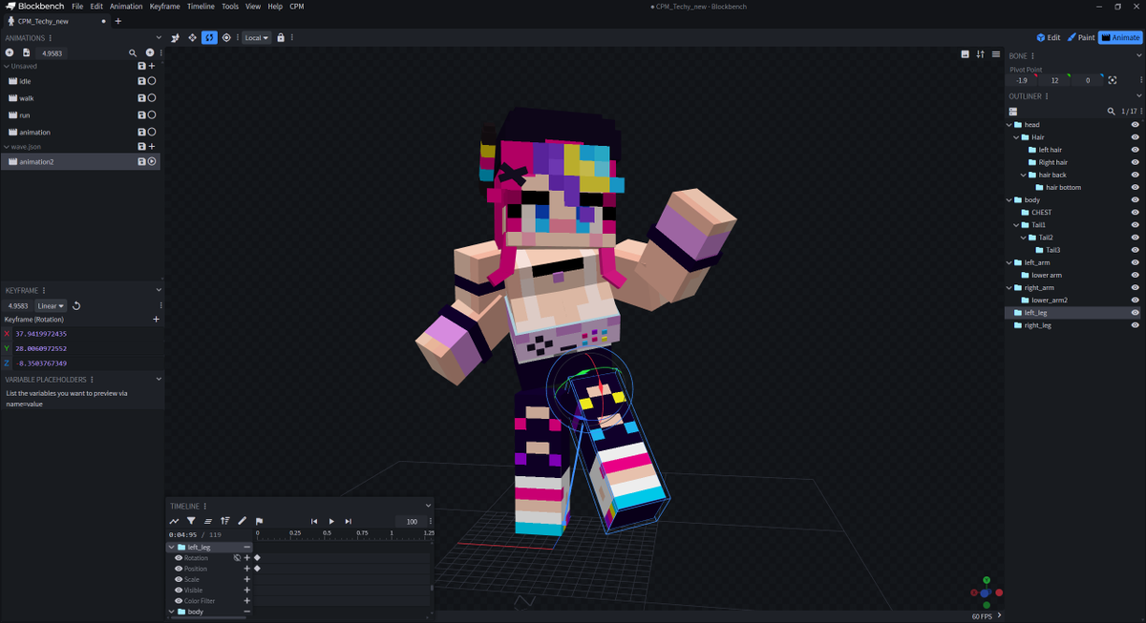The image size is (1146, 623).
Task: Add new animation under Unsaved group
Action: click(152, 67)
